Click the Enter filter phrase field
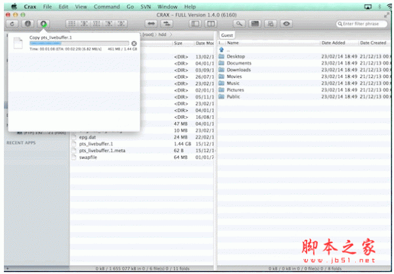 coord(362,24)
